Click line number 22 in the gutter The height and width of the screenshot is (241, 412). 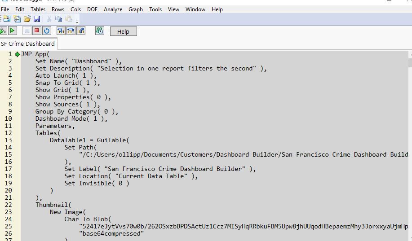(9, 205)
